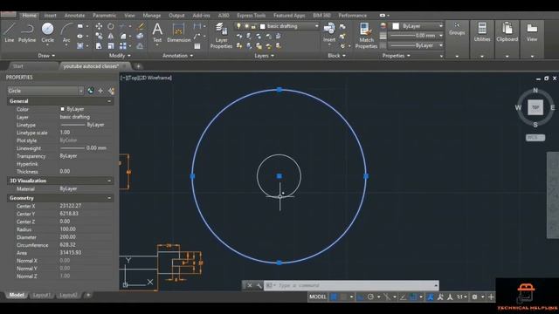Screen dimensions: 559x314
Task: Expand the Modify panel flyout
Action: pyautogui.click(x=120, y=56)
